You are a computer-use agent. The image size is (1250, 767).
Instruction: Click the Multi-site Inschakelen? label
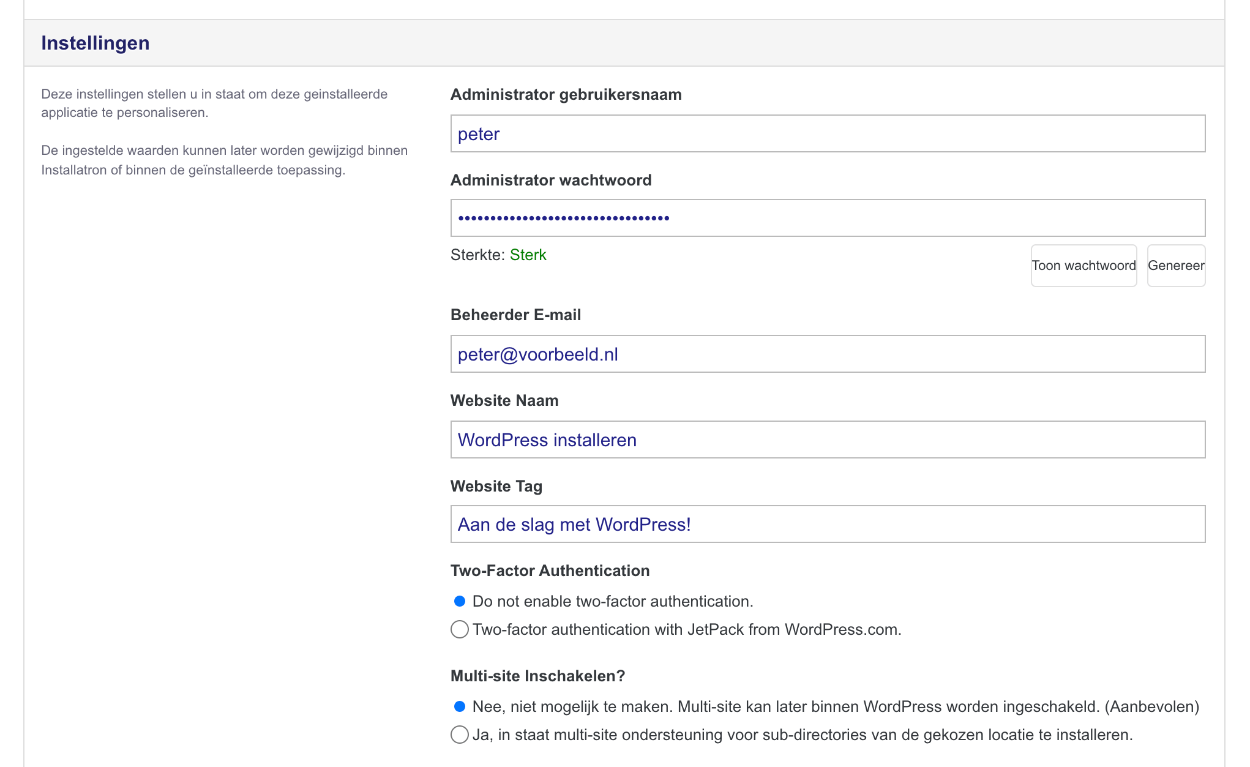[537, 676]
